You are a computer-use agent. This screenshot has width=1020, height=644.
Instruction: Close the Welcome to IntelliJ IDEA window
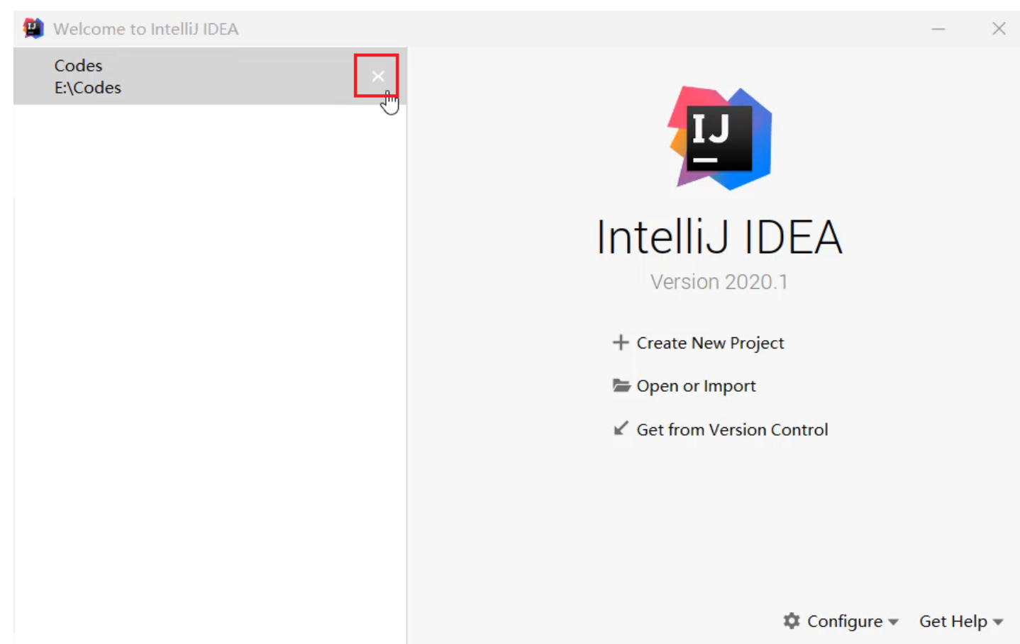coord(999,29)
